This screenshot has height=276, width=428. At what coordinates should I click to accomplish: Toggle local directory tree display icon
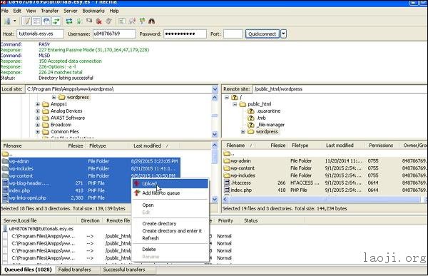(36, 21)
